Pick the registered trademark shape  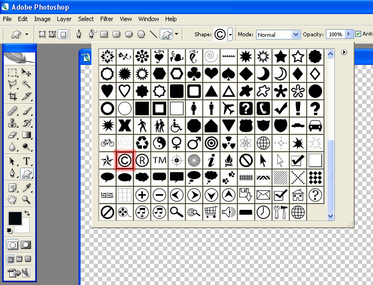click(142, 160)
